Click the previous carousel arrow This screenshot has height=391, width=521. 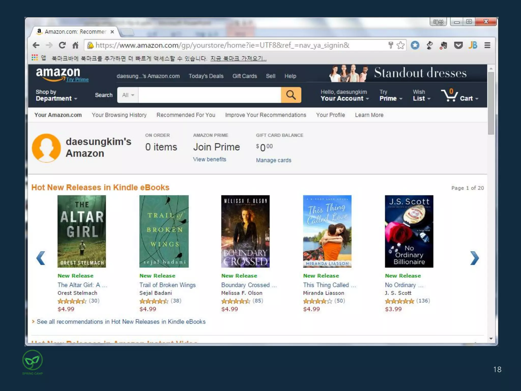point(41,258)
